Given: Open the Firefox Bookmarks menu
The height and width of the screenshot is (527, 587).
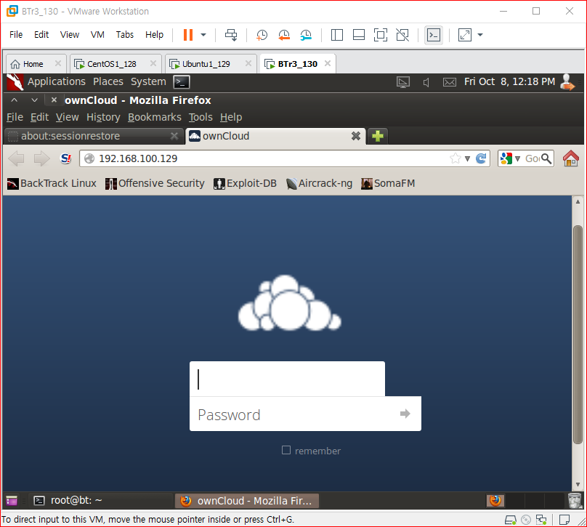Looking at the screenshot, I should click(154, 117).
